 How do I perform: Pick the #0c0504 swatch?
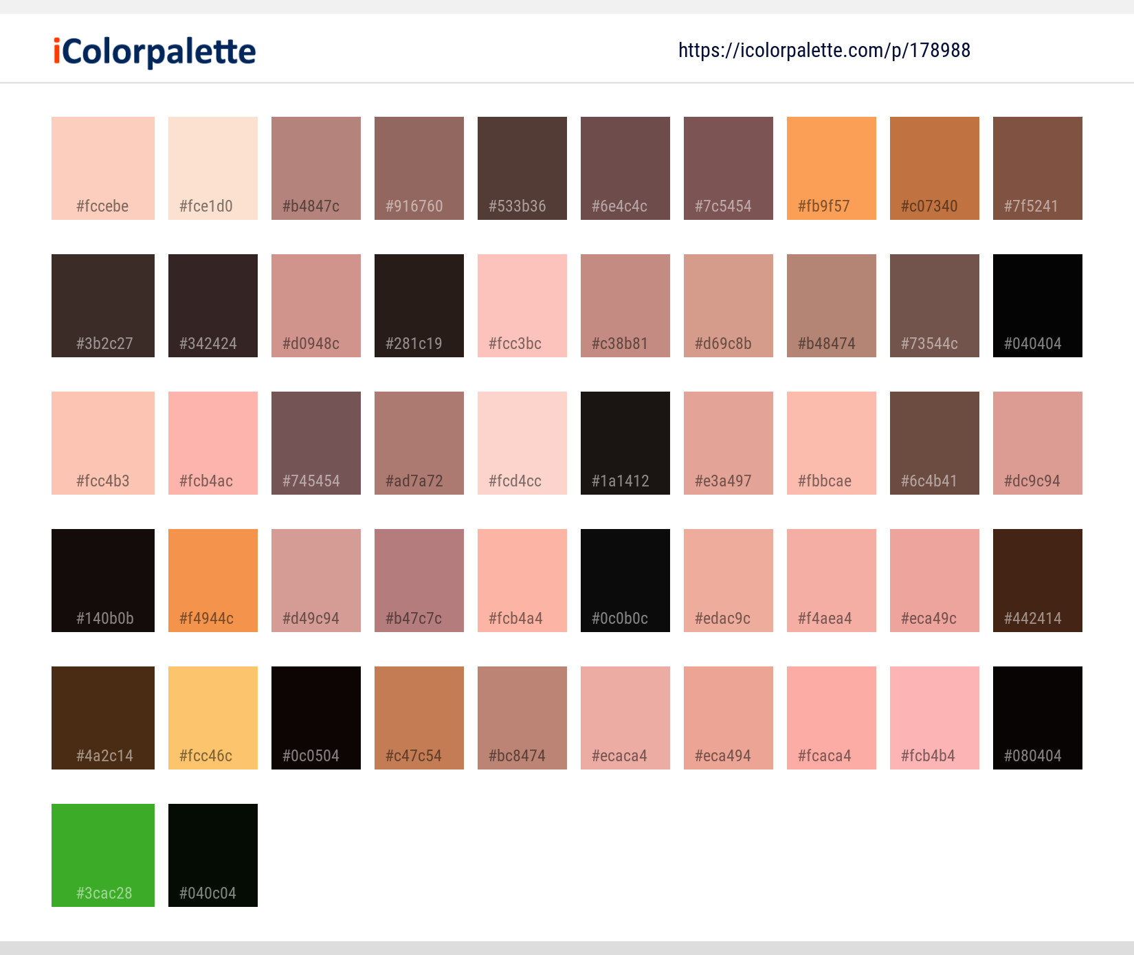coord(316,718)
